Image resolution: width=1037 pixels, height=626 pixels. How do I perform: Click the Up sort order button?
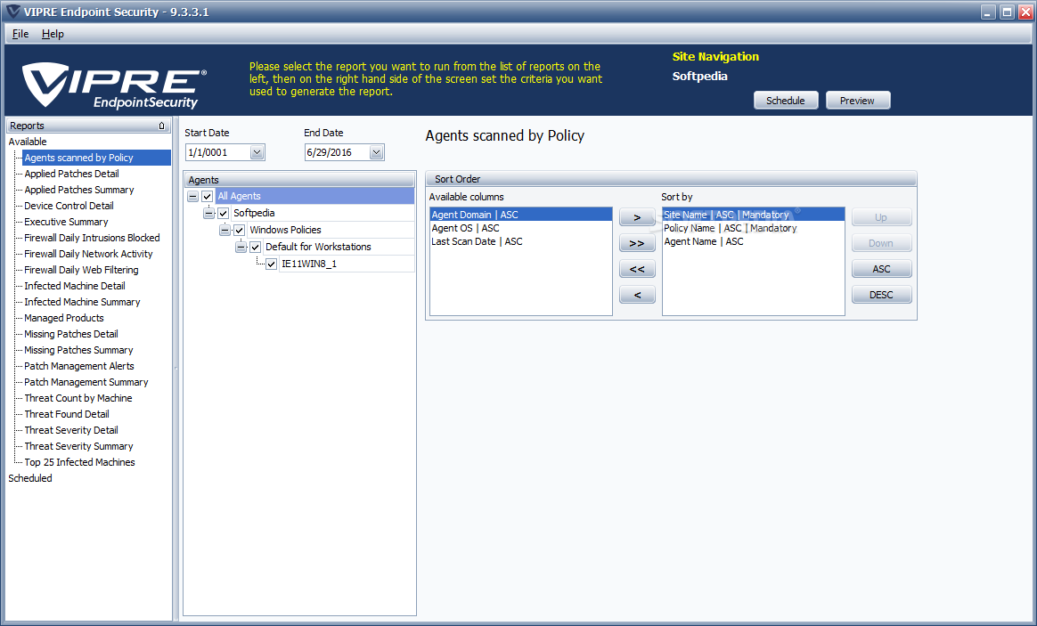881,217
